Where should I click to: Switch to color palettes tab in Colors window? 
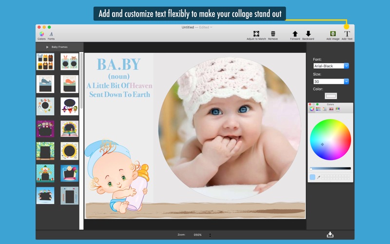click(325, 109)
